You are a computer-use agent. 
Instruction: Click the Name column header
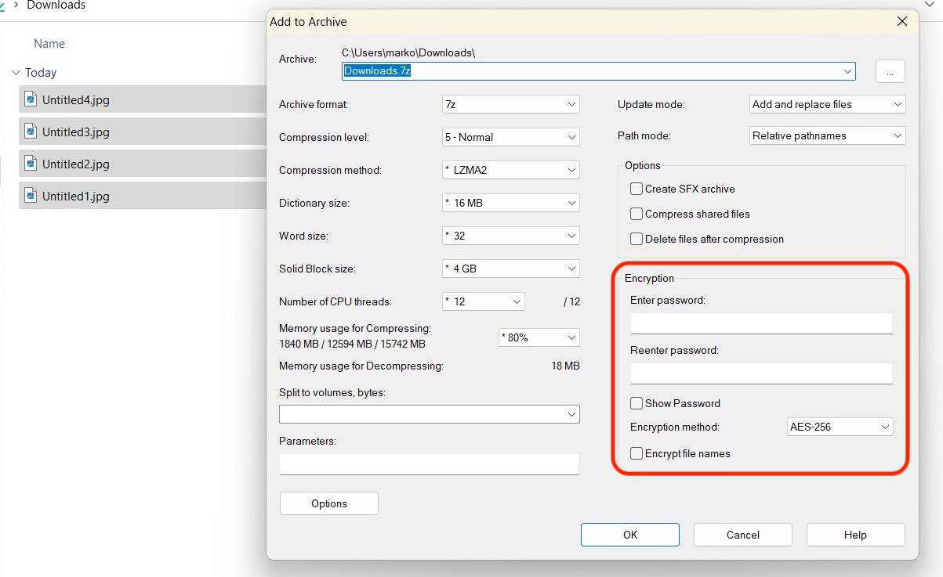(49, 44)
